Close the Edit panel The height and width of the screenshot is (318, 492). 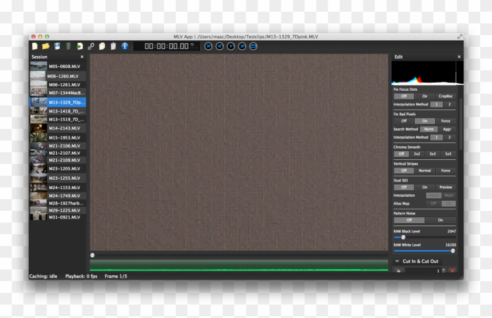pos(459,57)
